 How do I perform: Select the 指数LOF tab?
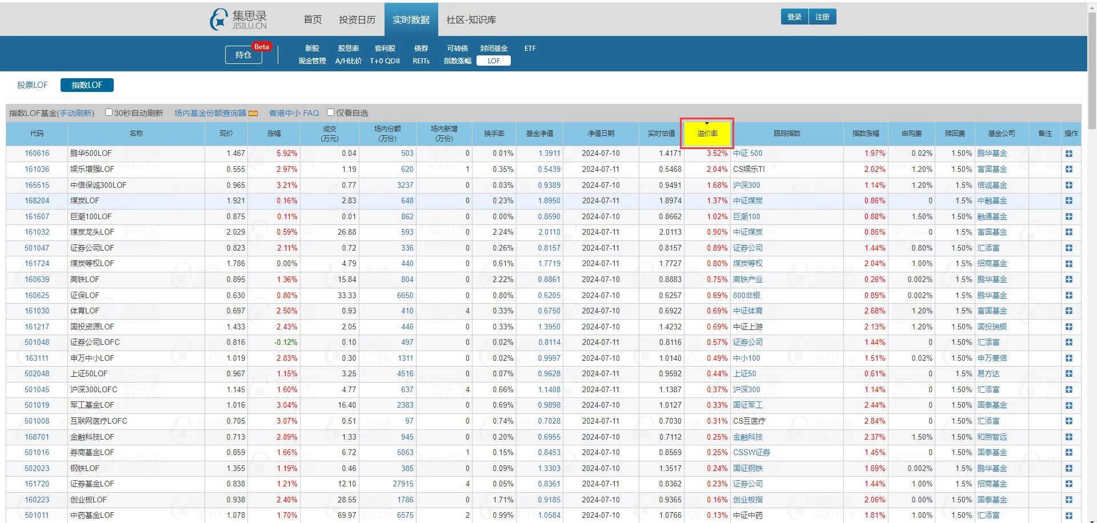tap(87, 85)
